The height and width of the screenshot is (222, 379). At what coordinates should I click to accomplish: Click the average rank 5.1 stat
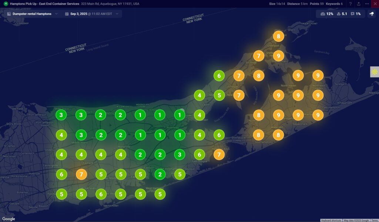point(341,14)
